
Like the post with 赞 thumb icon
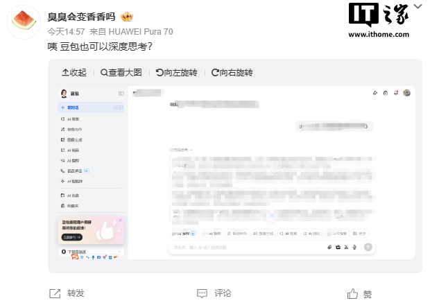pyautogui.click(x=352, y=294)
